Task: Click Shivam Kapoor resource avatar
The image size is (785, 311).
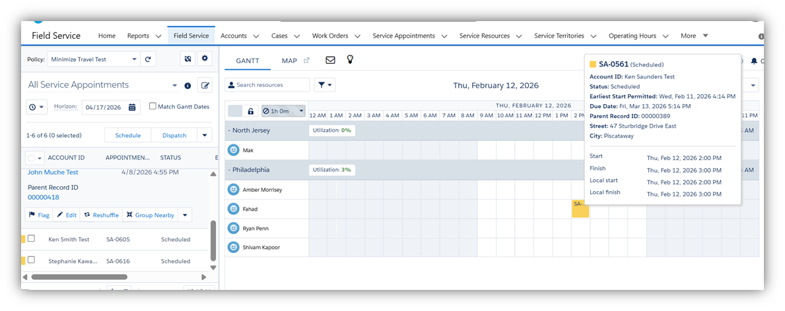Action: (233, 247)
